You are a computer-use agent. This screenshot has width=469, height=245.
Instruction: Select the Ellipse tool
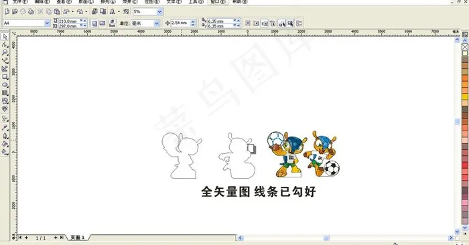[5, 85]
